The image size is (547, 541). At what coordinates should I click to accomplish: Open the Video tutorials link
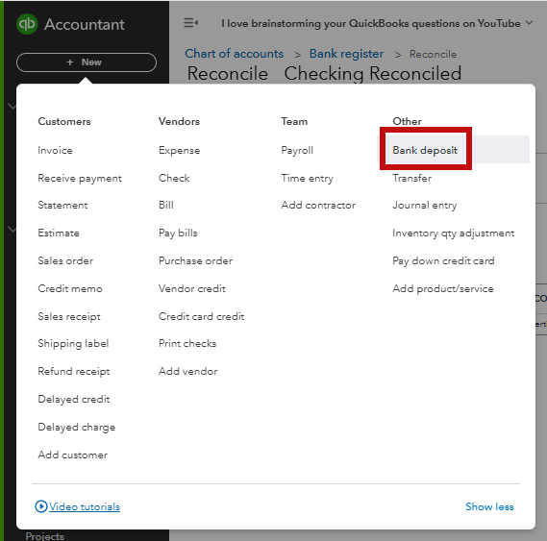(85, 506)
